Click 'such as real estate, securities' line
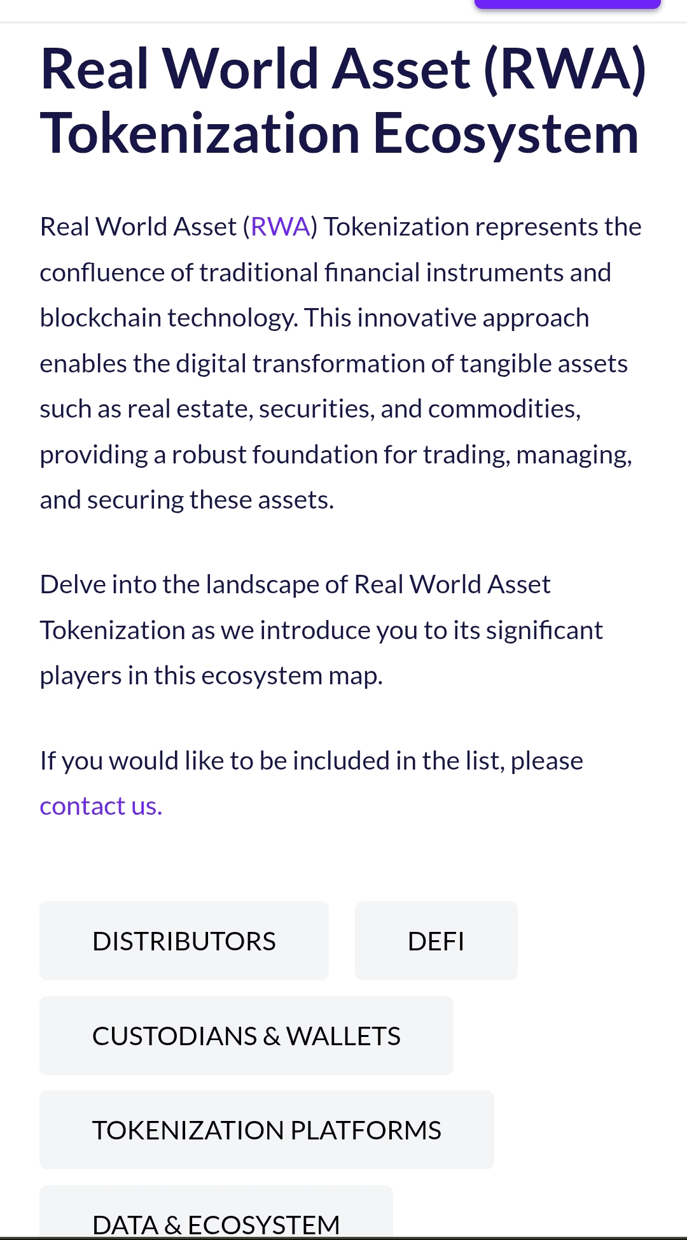 (x=310, y=409)
